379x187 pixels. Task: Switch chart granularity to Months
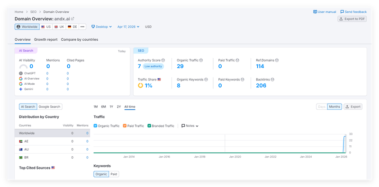click(x=334, y=107)
